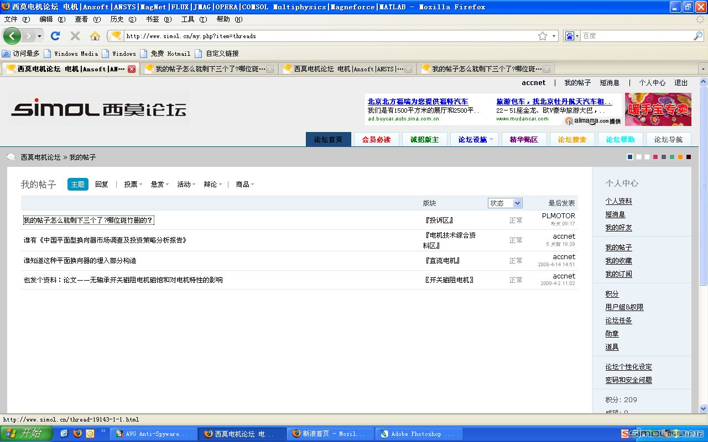Image resolution: width=708 pixels, height=442 pixels.
Task: Open 短消息 in the top user bar
Action: pos(610,83)
